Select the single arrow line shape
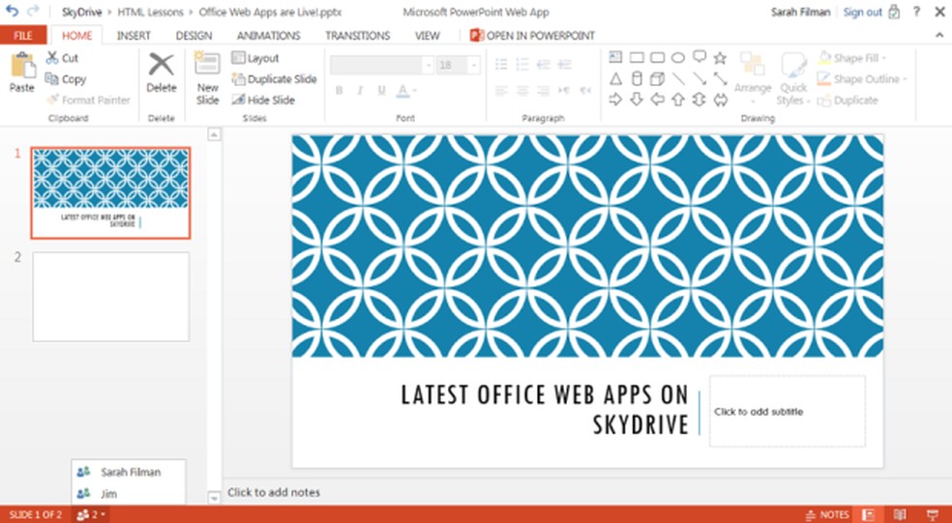The image size is (952, 523). click(x=699, y=79)
